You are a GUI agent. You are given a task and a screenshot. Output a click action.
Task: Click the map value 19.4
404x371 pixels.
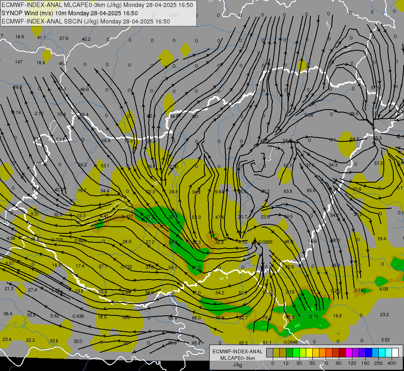382,239
